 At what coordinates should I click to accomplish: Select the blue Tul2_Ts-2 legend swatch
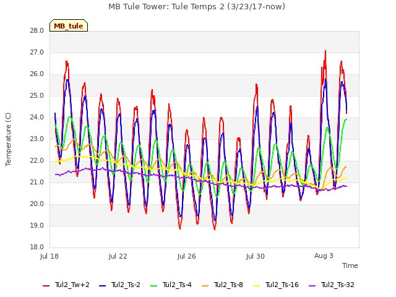tap(102, 286)
